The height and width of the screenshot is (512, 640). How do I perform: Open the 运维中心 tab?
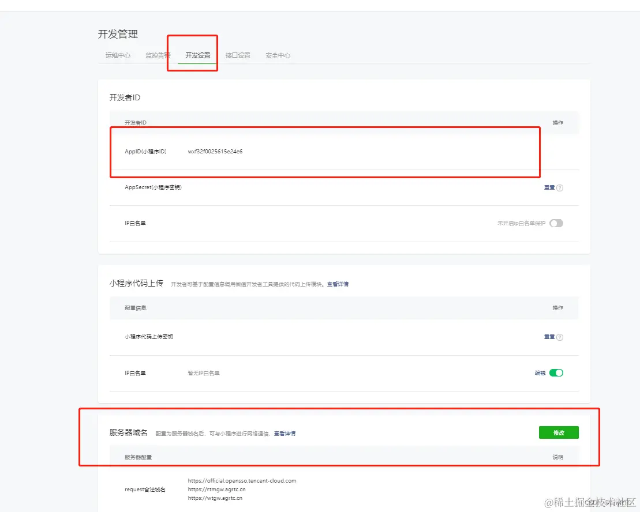coord(118,55)
